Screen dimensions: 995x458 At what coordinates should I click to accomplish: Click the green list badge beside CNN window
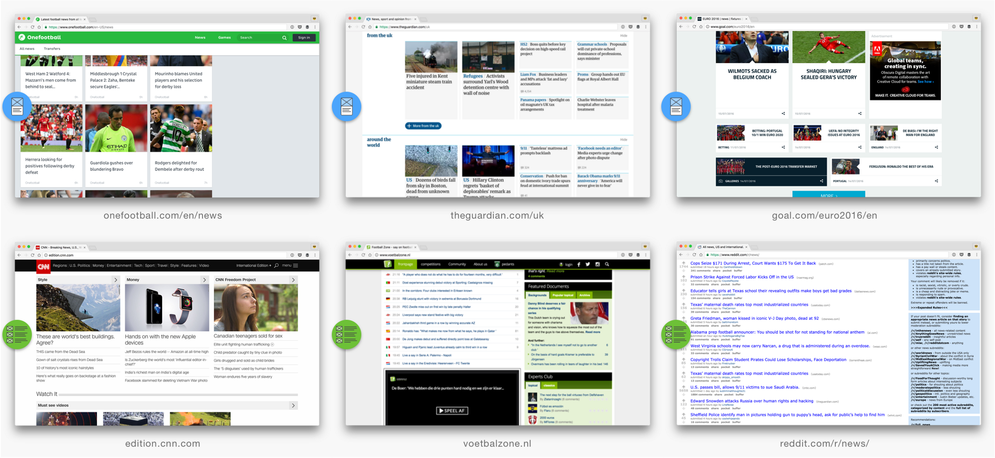click(x=17, y=334)
